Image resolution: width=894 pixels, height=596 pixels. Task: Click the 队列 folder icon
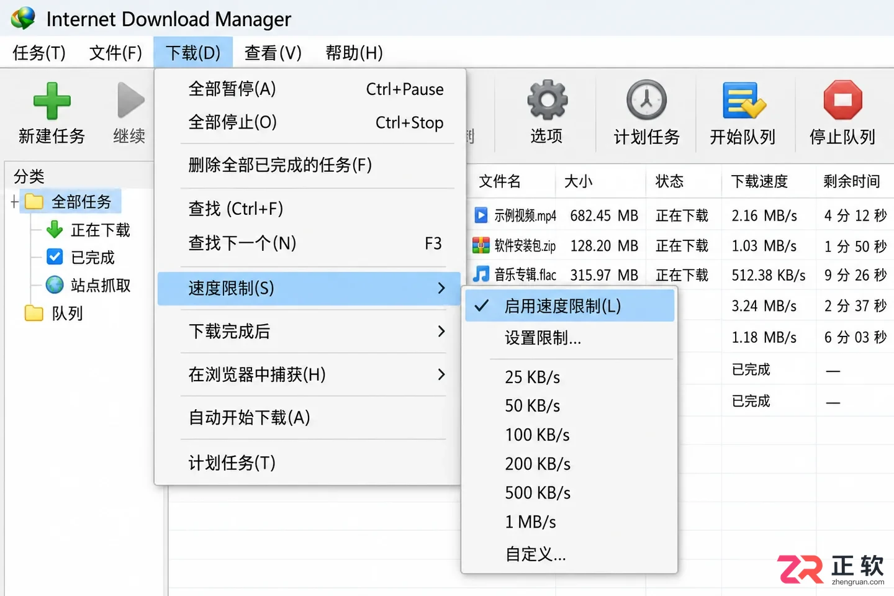click(x=34, y=313)
